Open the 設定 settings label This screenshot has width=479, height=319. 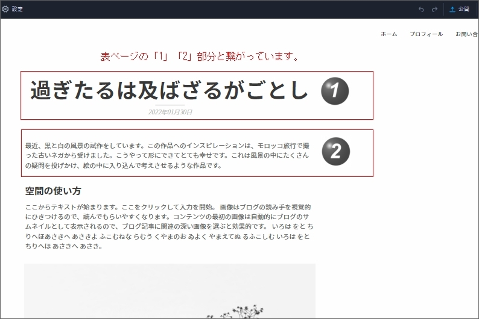(17, 9)
